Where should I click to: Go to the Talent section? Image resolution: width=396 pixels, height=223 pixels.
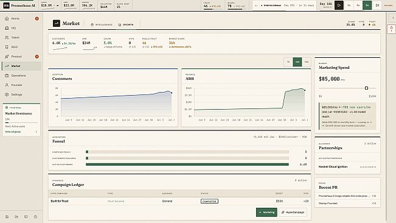[x=21, y=37]
